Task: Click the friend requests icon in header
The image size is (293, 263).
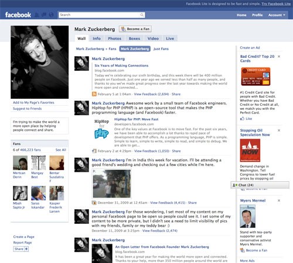Action: 37,15
